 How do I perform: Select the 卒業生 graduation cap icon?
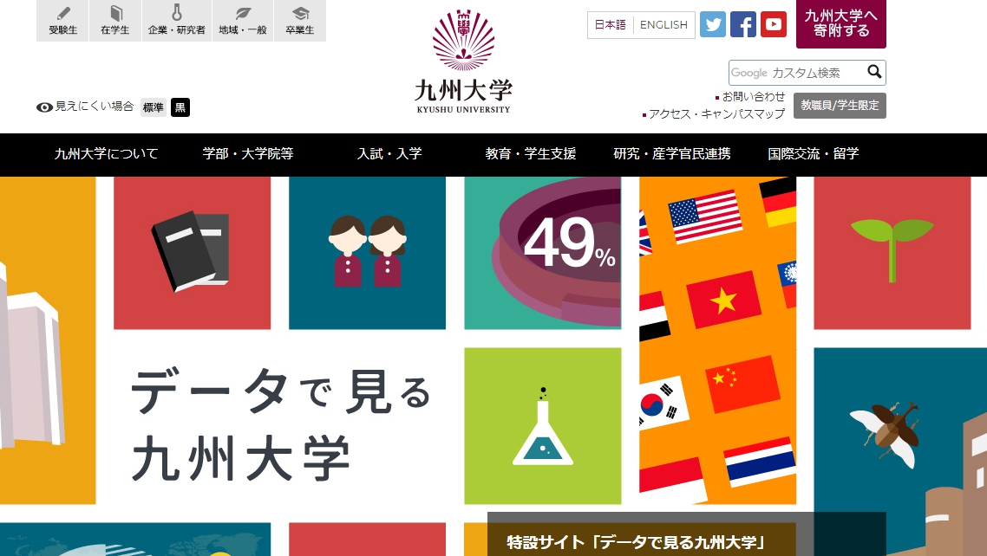[x=300, y=13]
